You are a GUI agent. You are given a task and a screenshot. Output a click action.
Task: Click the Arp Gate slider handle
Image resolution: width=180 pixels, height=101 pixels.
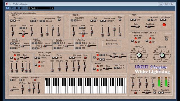[137, 27]
